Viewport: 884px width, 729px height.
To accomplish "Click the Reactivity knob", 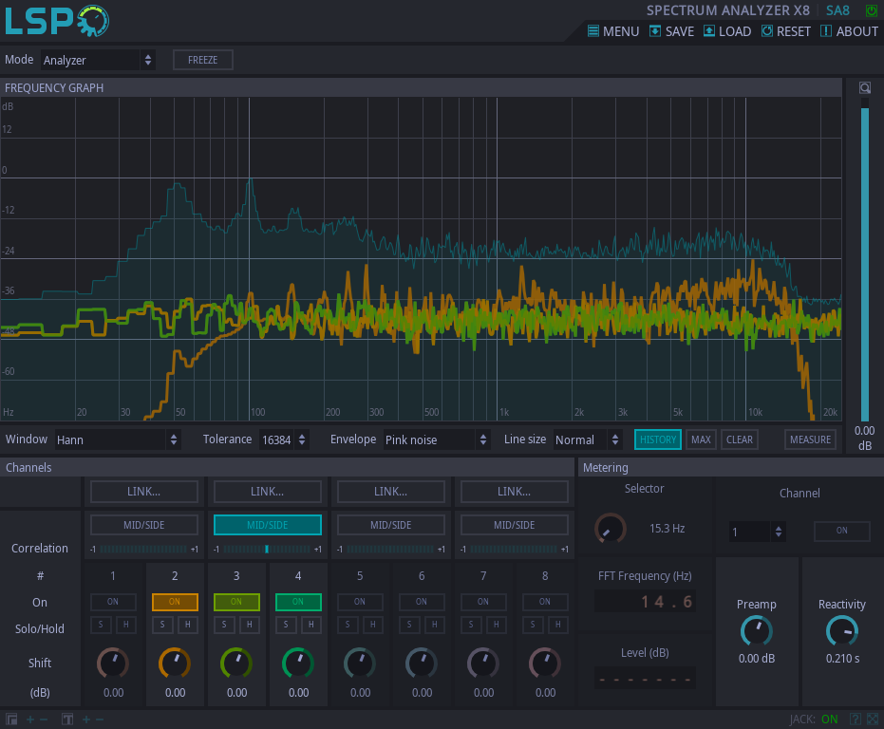I will (x=842, y=631).
